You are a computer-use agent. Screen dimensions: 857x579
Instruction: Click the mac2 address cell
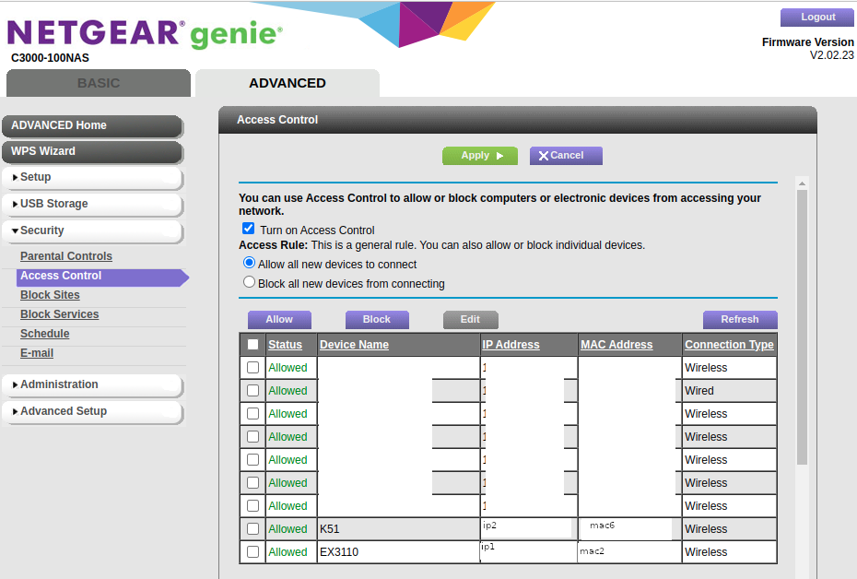(629, 552)
